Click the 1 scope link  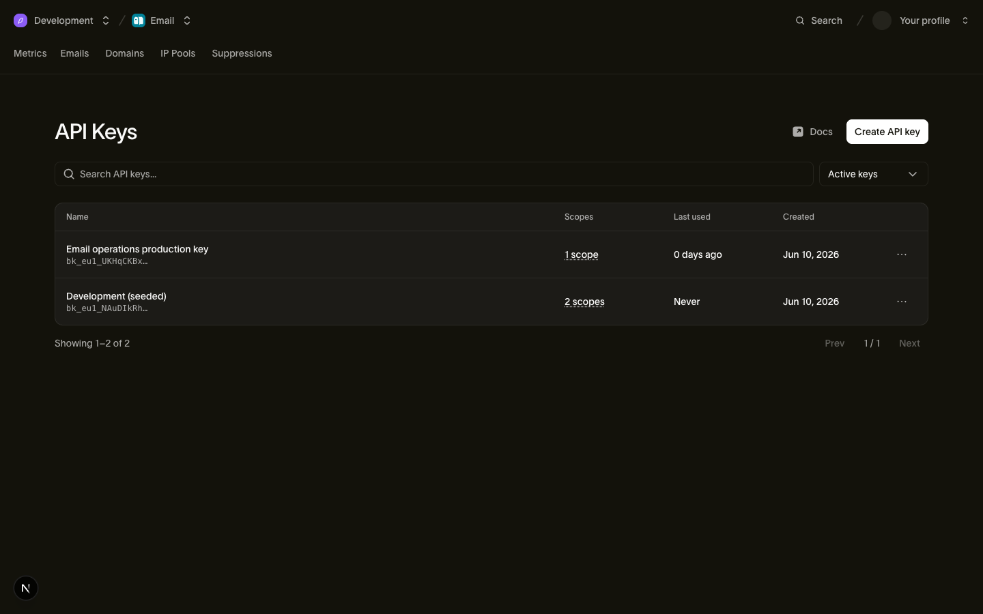click(x=582, y=254)
